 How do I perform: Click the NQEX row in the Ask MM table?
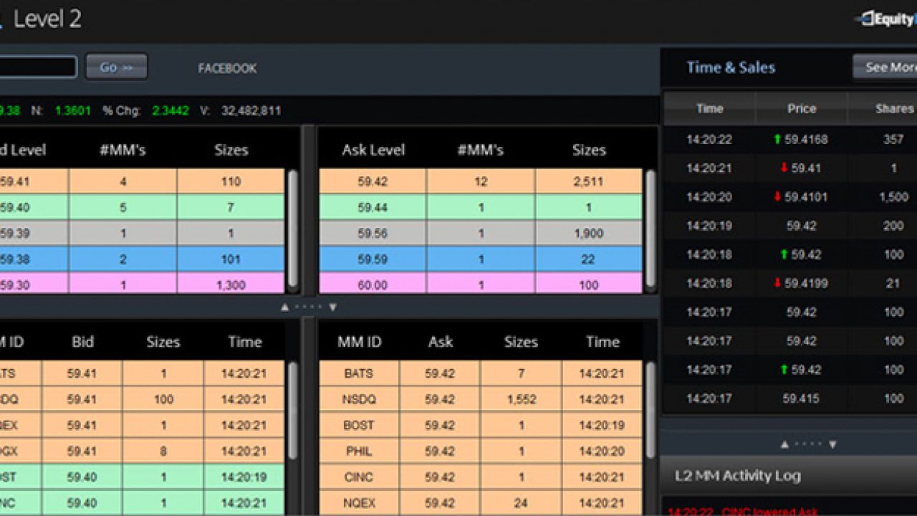tap(480, 502)
